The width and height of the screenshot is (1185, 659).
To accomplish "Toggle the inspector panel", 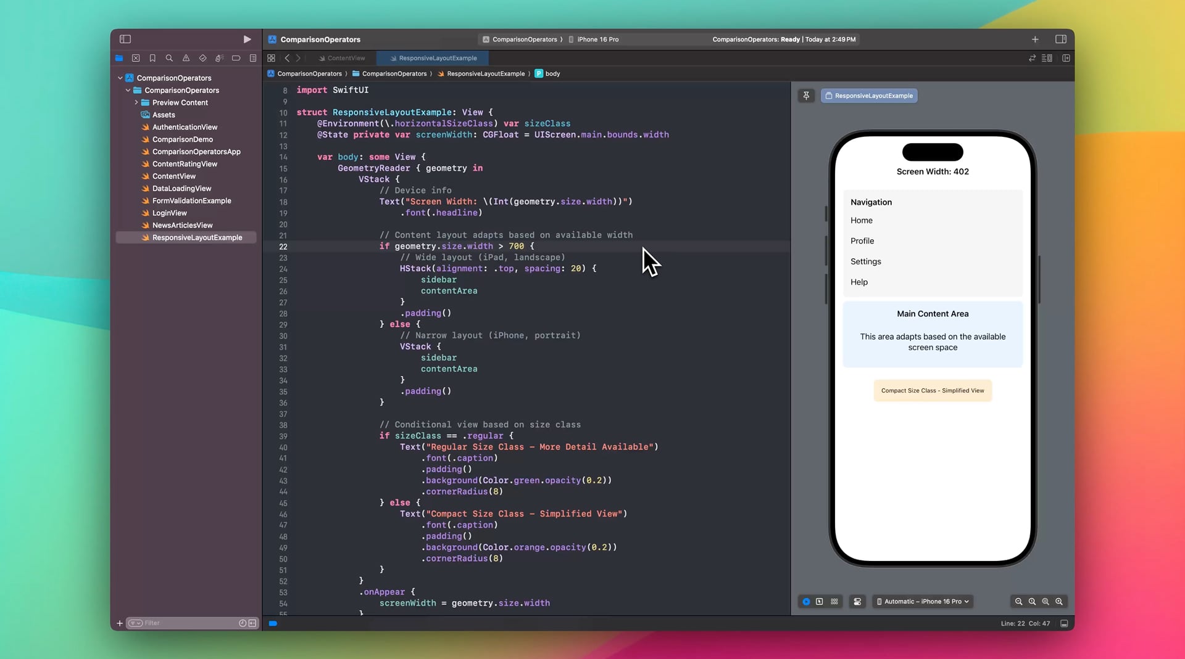I will (1061, 39).
